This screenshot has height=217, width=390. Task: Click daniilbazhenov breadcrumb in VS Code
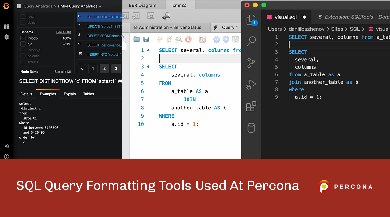click(x=307, y=29)
